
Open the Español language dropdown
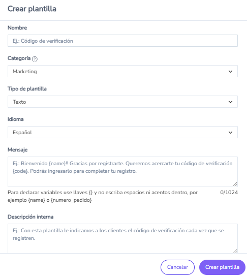pos(122,132)
